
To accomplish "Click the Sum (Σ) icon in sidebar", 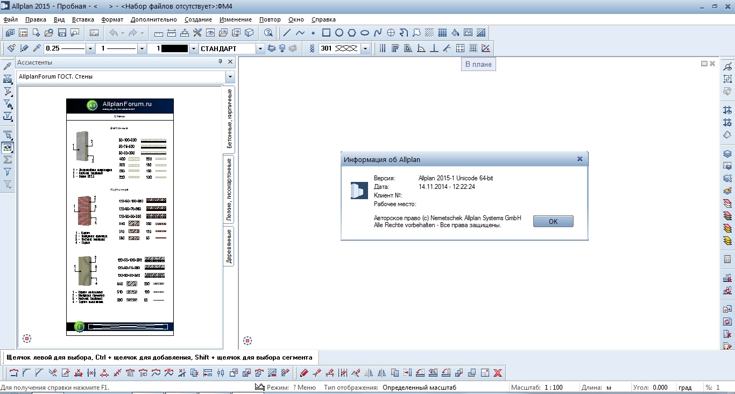I will coord(8,160).
